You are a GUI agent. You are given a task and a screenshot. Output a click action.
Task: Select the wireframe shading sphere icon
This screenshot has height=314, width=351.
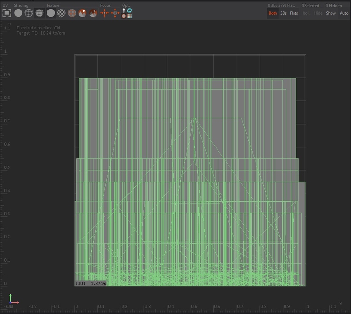[x=29, y=13]
